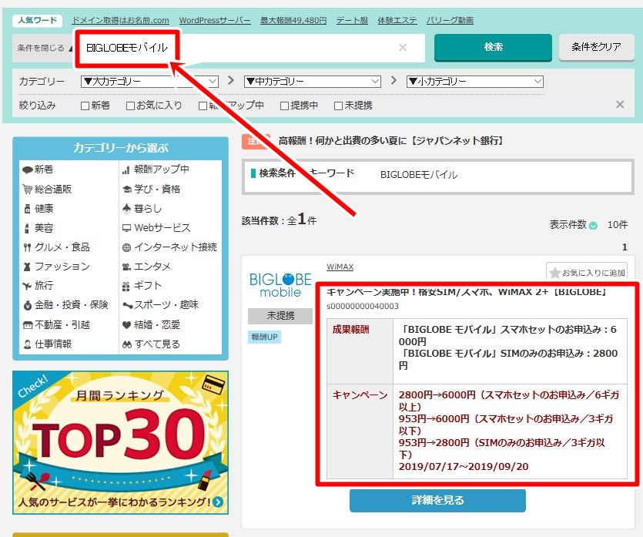
Task: Clear the search field with X icon
Action: [403, 48]
